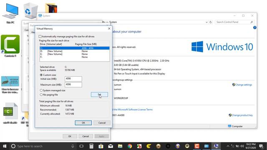
Task: Open File Explorer from the taskbar
Action: tap(120, 146)
